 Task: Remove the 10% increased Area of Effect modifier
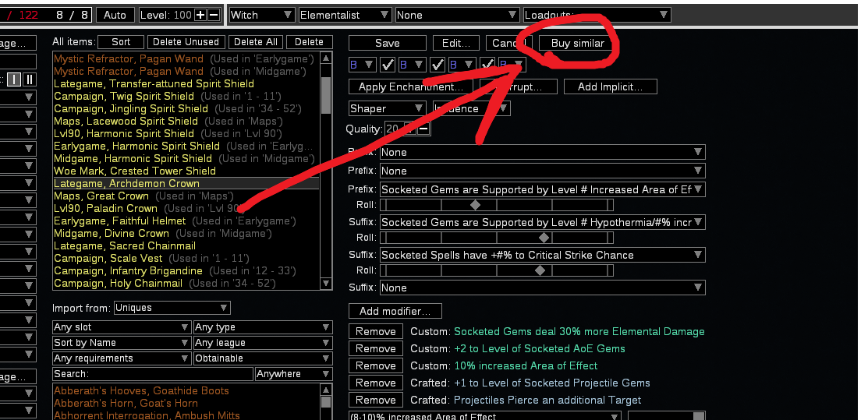376,365
